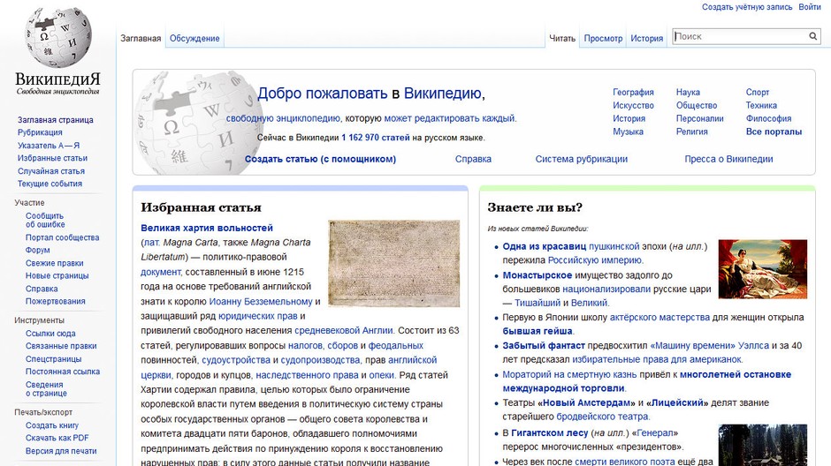Open Указатель А—Я index link

pyautogui.click(x=49, y=145)
